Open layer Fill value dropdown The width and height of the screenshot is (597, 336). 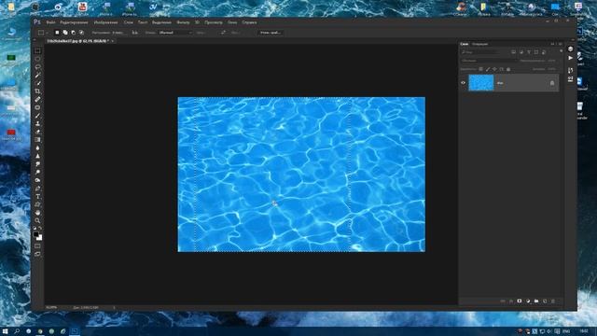[551, 69]
